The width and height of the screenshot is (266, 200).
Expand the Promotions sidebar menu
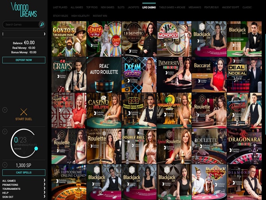23,185
